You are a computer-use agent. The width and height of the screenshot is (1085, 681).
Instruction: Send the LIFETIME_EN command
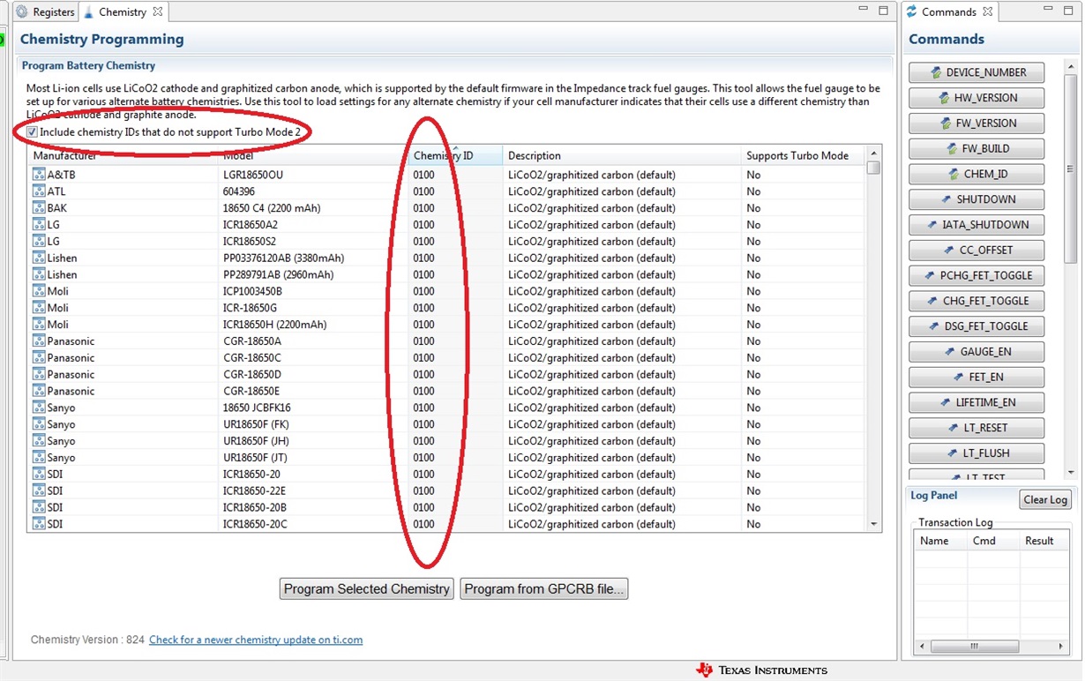click(976, 402)
